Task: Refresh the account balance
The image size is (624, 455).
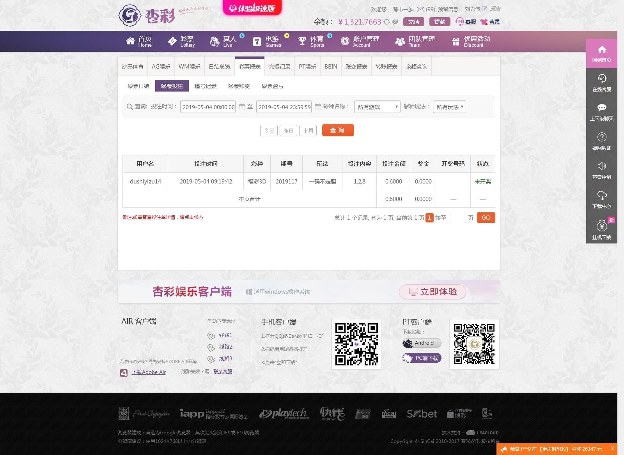Action: coord(386,22)
